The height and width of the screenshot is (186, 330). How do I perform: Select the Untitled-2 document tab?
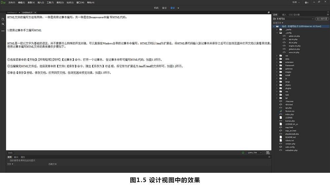click(27, 13)
